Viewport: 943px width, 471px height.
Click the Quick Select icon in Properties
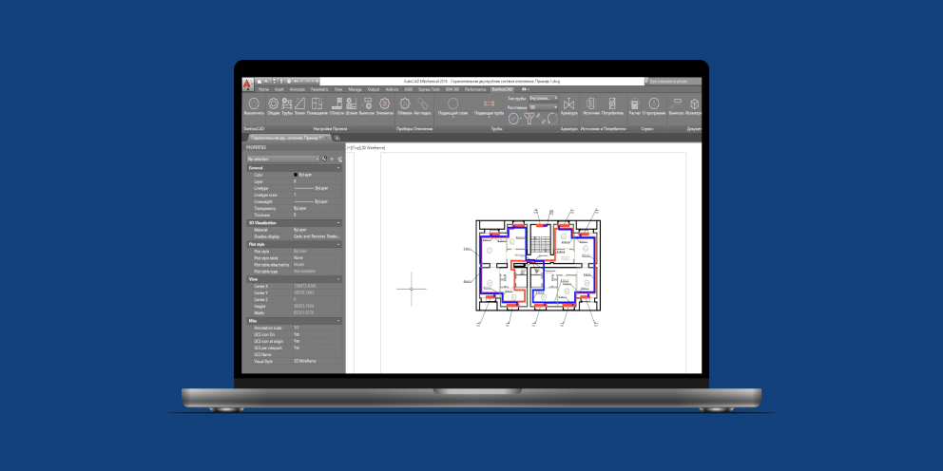(339, 159)
